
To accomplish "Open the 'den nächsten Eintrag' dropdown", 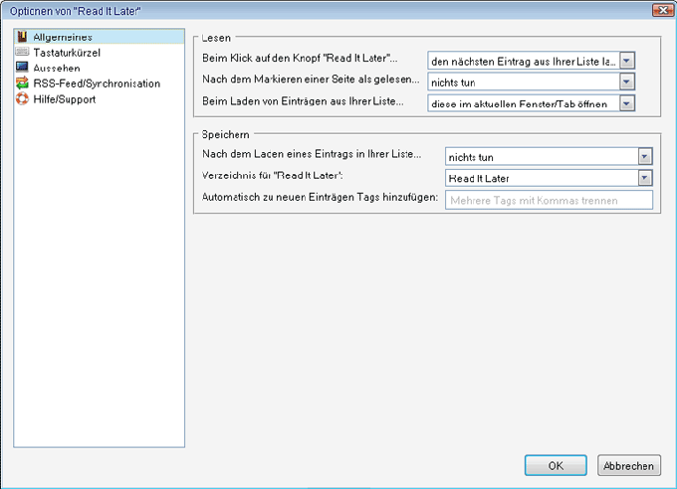I will click(x=531, y=61).
